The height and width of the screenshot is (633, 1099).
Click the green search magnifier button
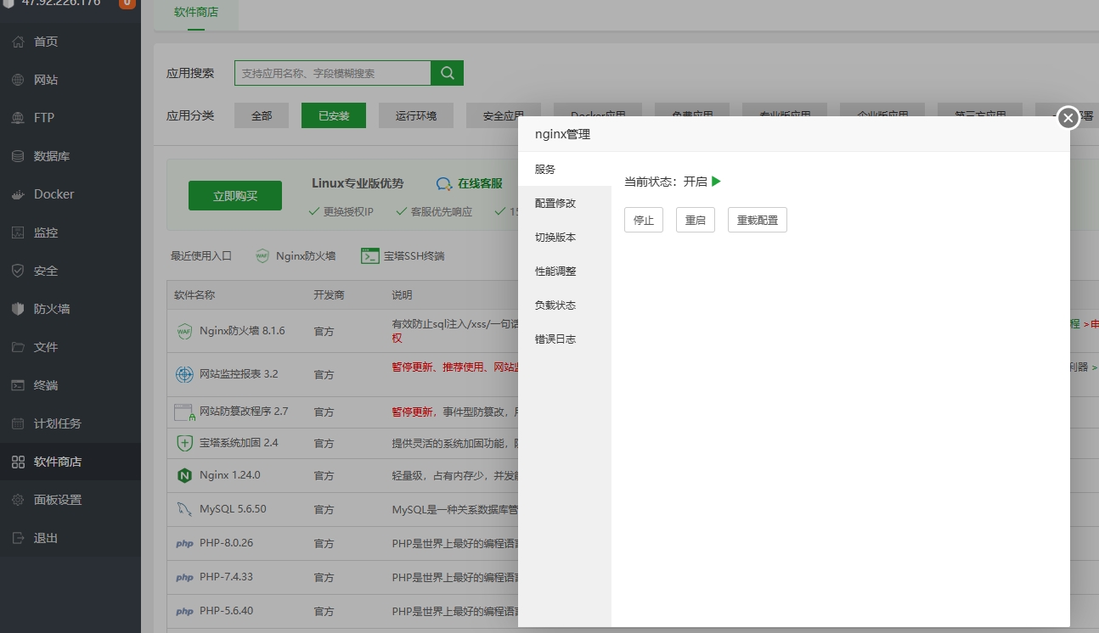pyautogui.click(x=448, y=73)
